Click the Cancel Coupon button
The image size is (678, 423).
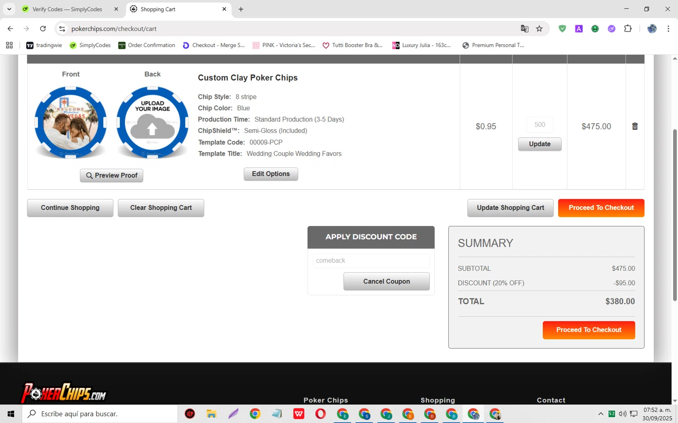(x=386, y=281)
